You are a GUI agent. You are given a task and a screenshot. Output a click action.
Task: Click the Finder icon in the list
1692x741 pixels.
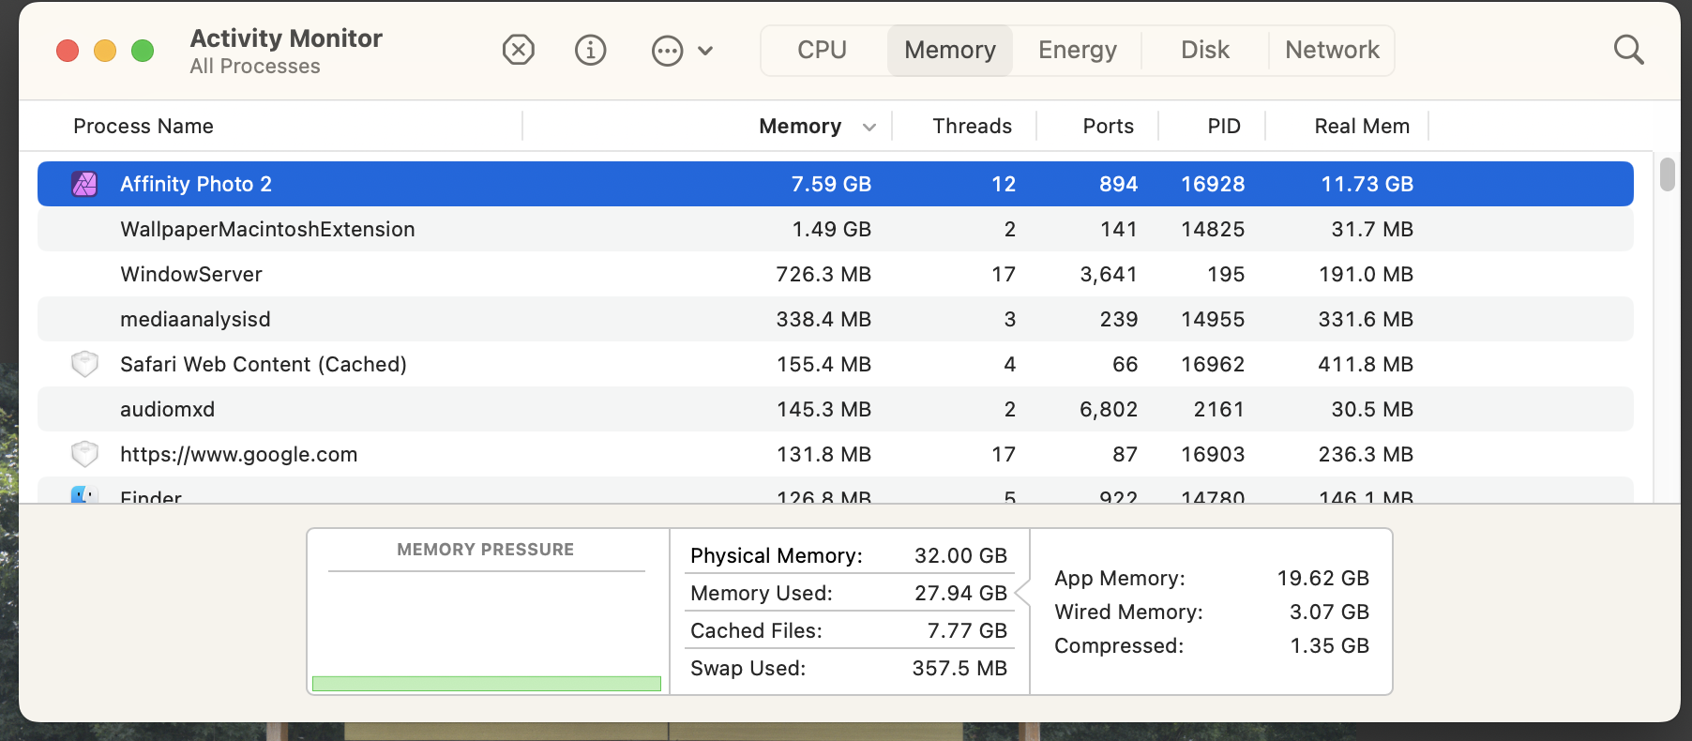[x=84, y=494]
